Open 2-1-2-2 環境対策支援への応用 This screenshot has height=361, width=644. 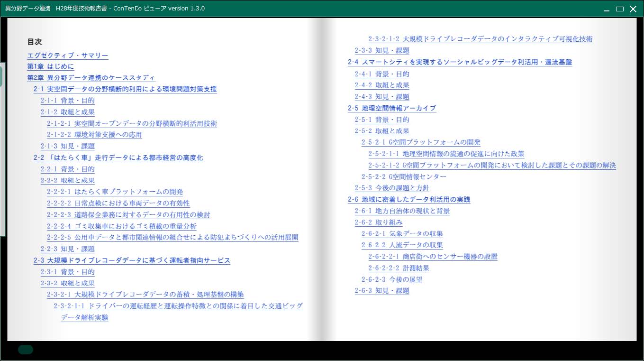pyautogui.click(x=94, y=135)
